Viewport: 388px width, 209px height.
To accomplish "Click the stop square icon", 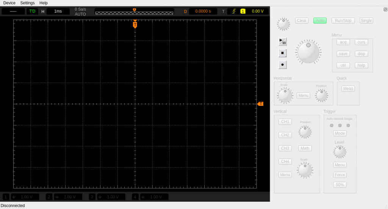I will coord(283,53).
